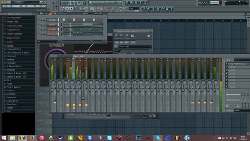This screenshot has height=141, width=250.
Task: Click the stop button in transport
Action: pos(71,8)
